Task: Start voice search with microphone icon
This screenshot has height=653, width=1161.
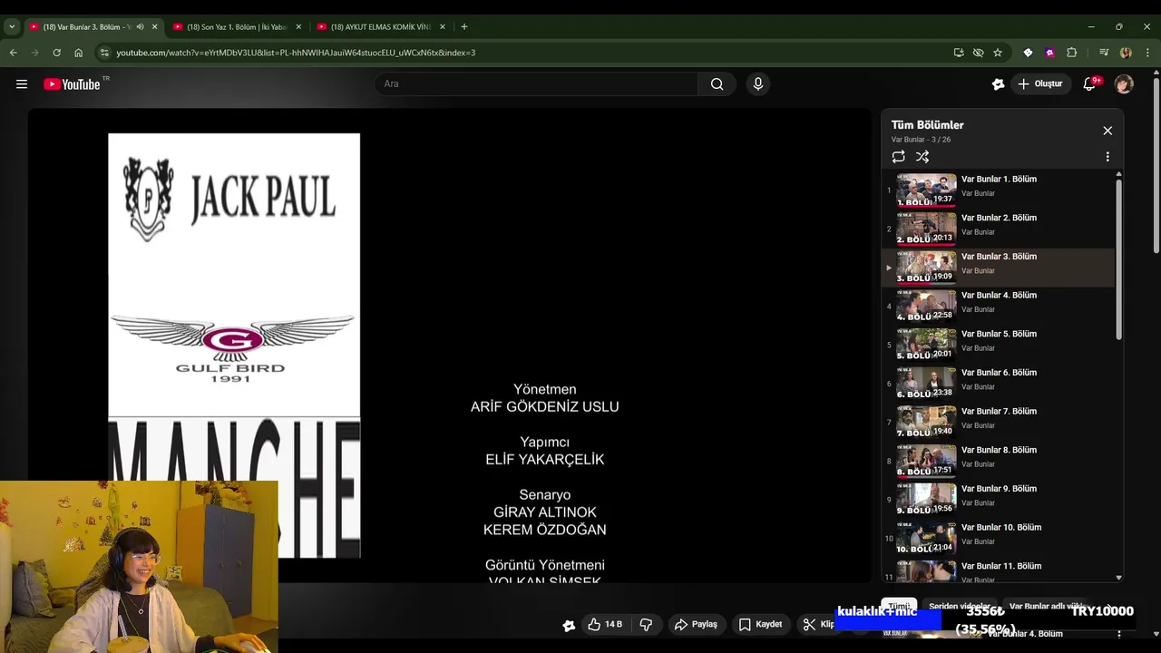Action: click(x=758, y=84)
